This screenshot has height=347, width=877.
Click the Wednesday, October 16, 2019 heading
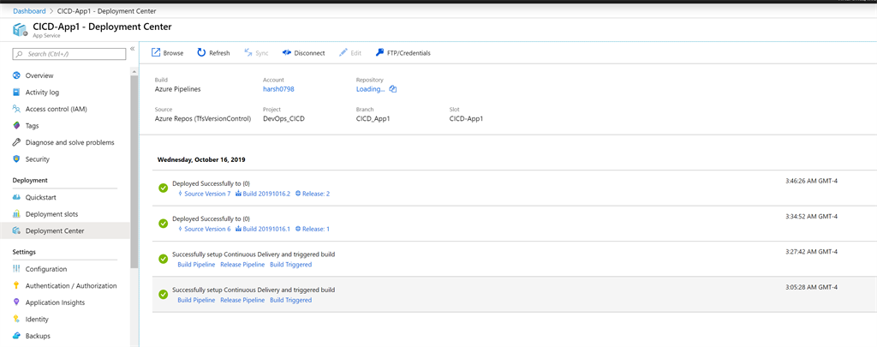(x=201, y=159)
